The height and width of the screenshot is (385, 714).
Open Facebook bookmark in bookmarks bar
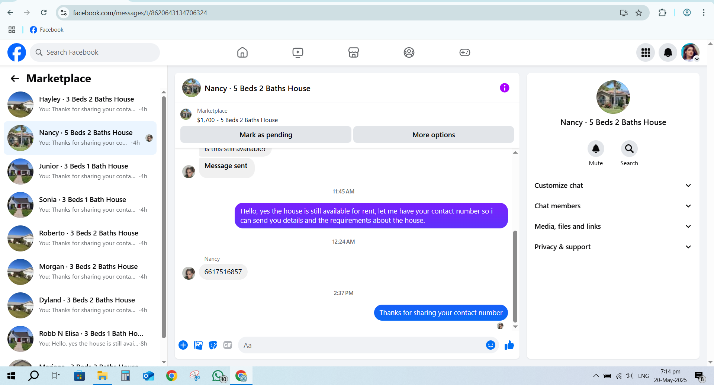[x=46, y=30]
